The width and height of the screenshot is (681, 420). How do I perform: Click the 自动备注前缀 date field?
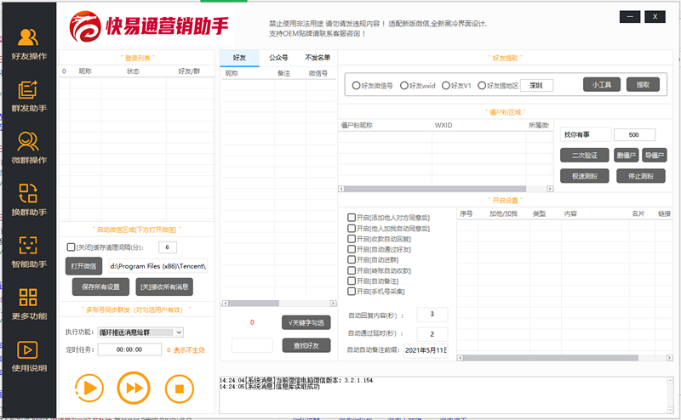point(426,350)
